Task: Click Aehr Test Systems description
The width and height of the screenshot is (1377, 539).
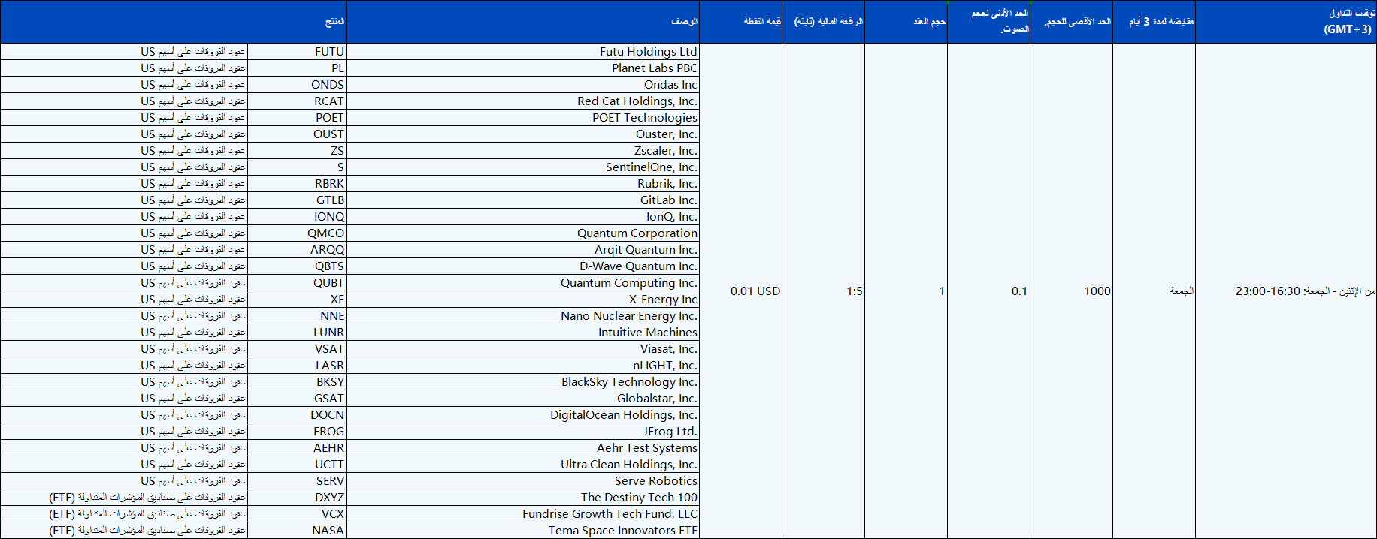Action: coord(523,448)
